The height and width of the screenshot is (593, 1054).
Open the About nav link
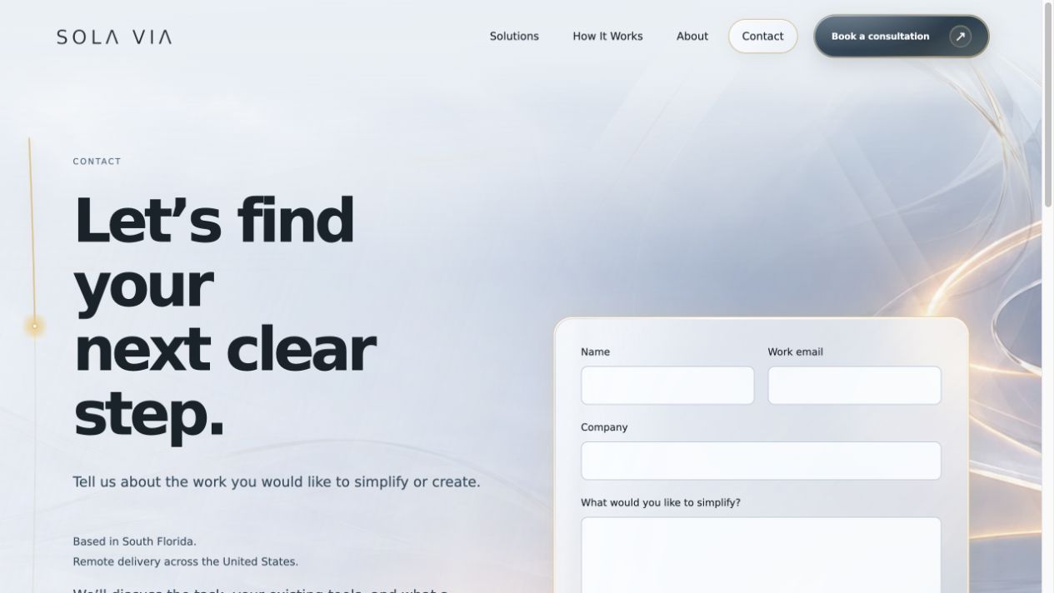click(692, 37)
